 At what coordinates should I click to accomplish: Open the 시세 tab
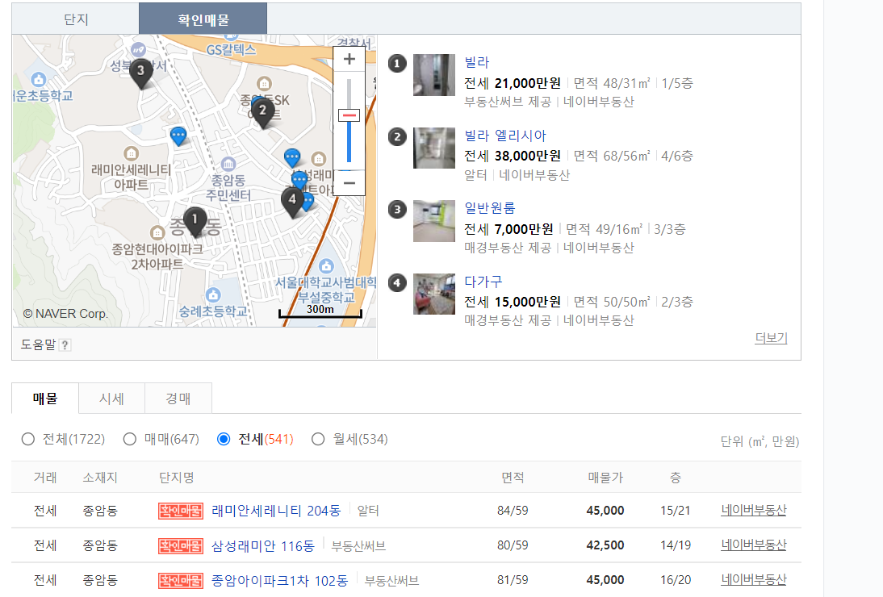(111, 399)
